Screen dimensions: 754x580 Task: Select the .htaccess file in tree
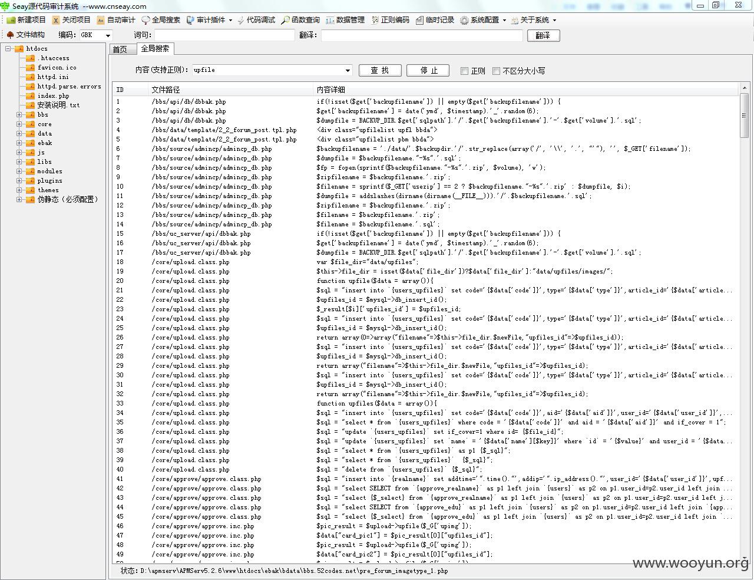tap(53, 58)
